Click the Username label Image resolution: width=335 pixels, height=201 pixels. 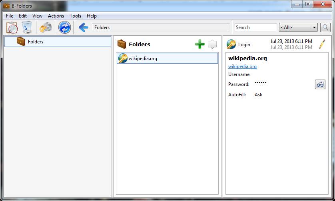239,74
